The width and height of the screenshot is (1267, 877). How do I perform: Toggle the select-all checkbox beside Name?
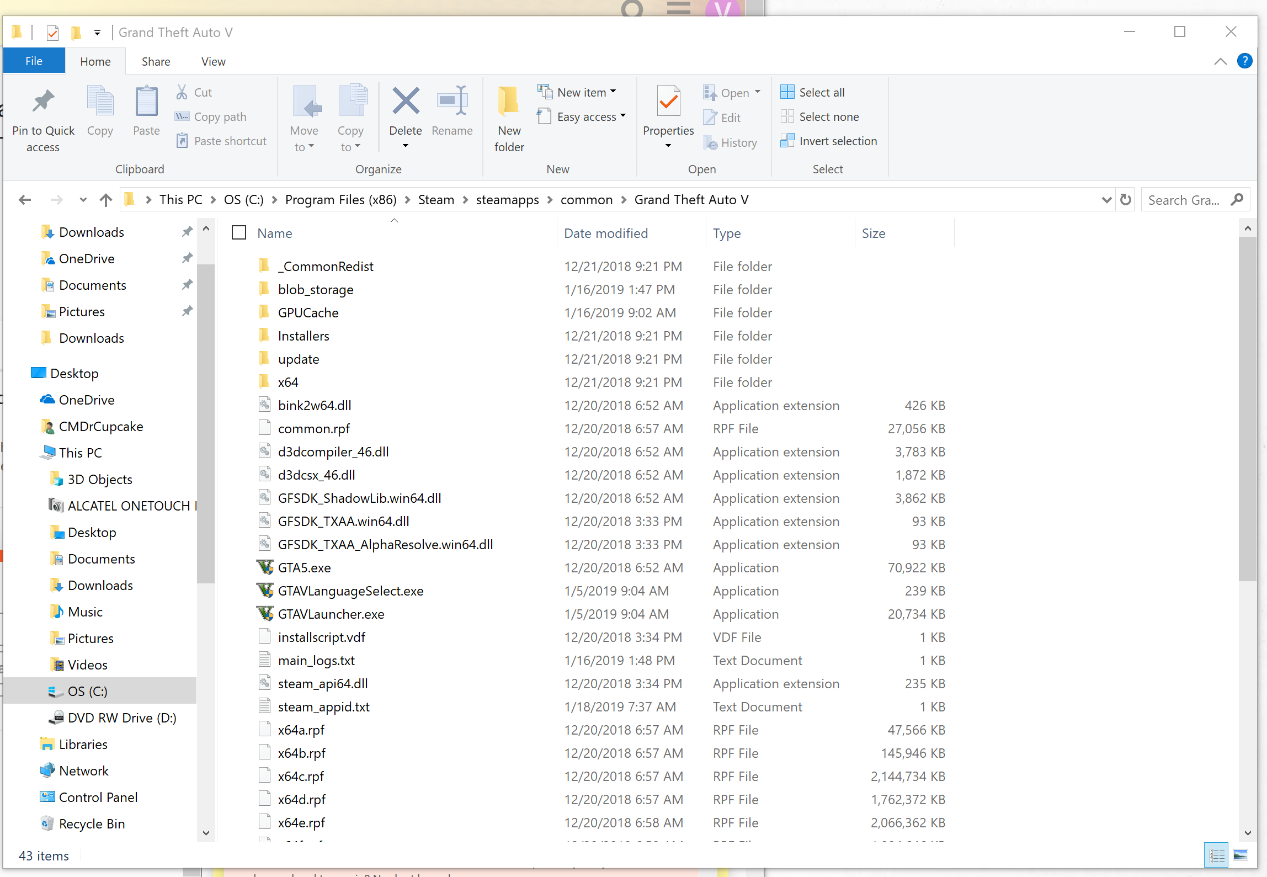[239, 233]
